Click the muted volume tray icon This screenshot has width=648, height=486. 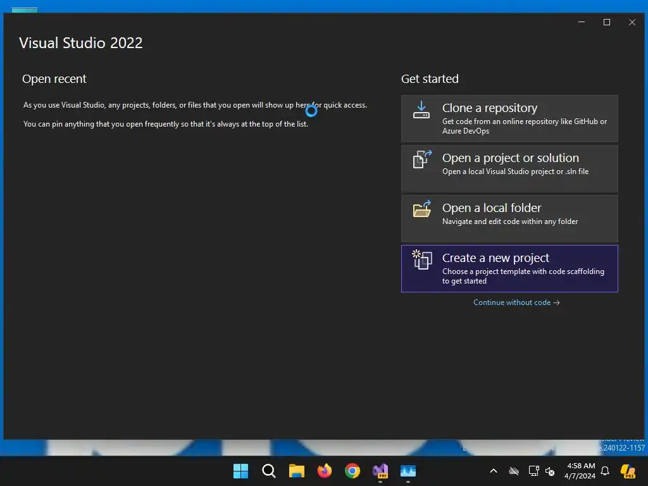pos(550,471)
